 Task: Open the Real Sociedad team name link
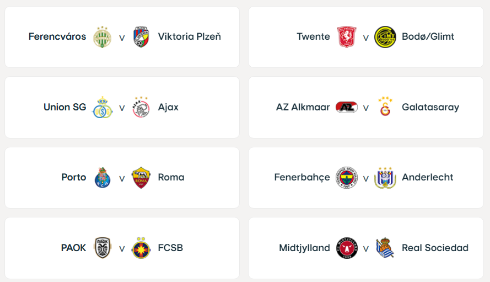click(435, 248)
